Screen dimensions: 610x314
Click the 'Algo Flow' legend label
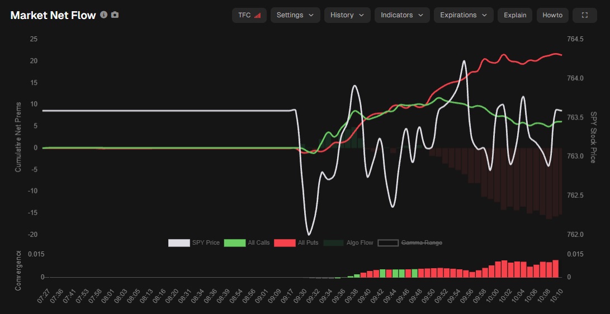pos(360,243)
